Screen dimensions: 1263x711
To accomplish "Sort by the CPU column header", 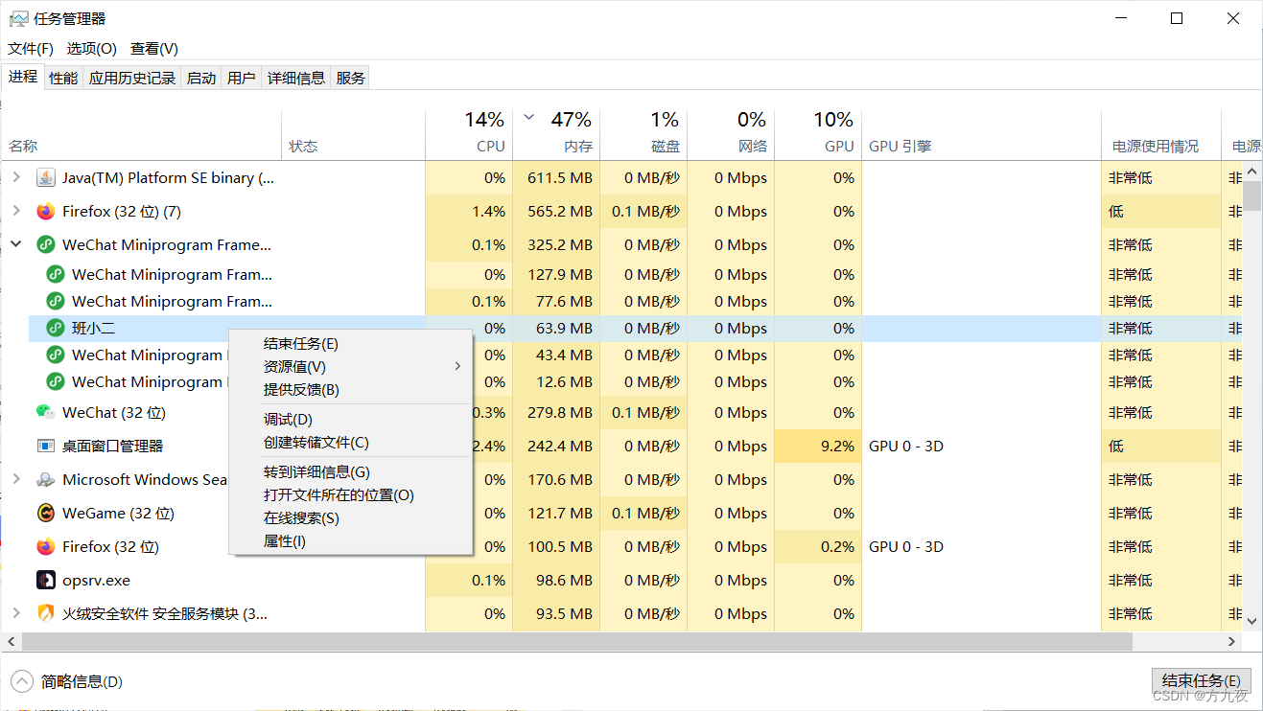I will [469, 134].
